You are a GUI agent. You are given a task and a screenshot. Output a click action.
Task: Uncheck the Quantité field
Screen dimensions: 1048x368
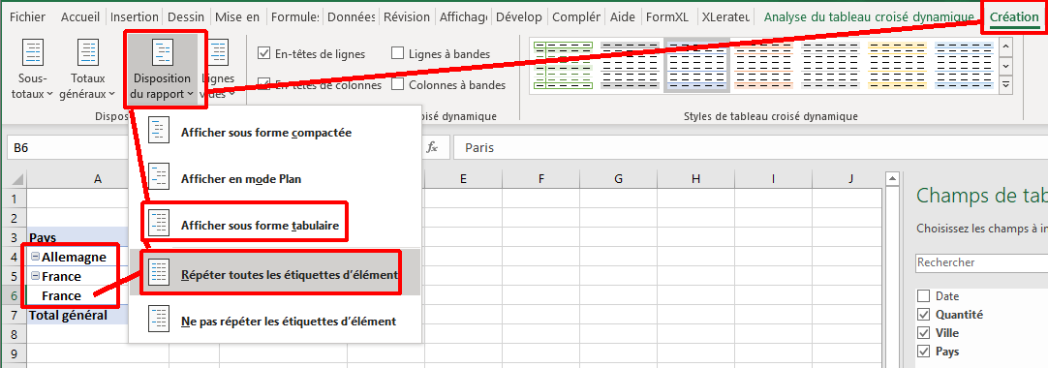point(924,315)
